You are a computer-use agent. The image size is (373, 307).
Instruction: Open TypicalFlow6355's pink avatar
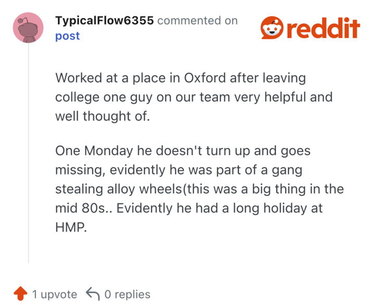28,28
